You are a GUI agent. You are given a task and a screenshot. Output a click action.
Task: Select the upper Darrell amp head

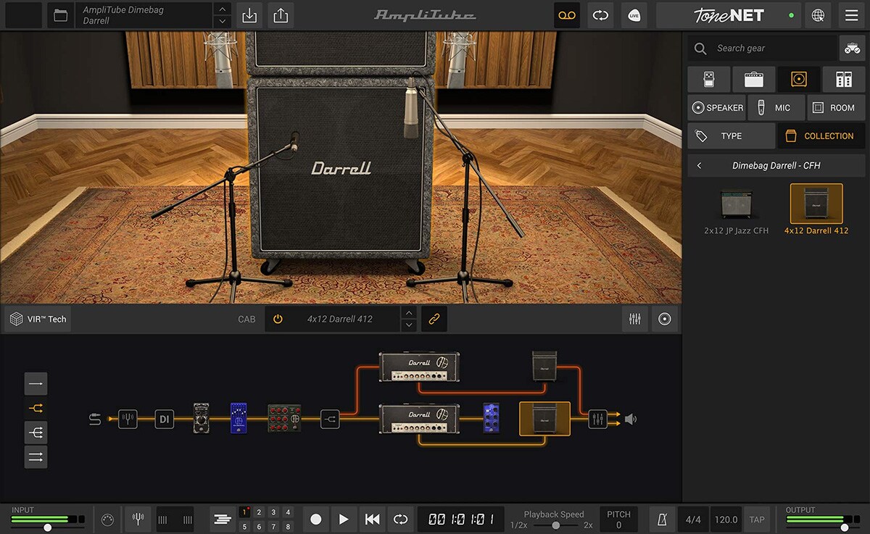tap(419, 367)
